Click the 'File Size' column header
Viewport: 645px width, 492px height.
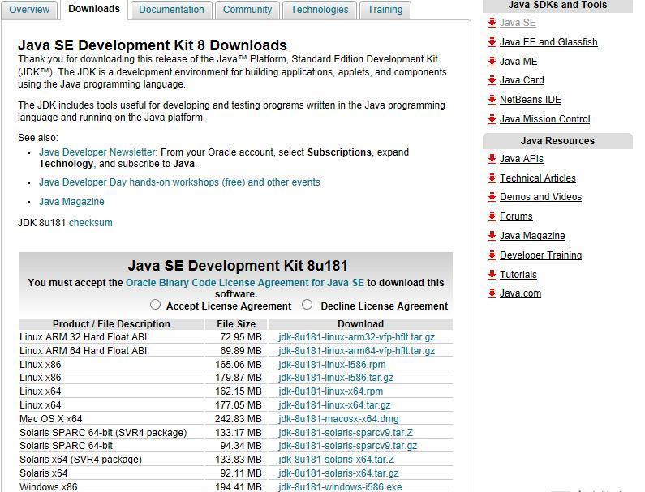point(236,324)
